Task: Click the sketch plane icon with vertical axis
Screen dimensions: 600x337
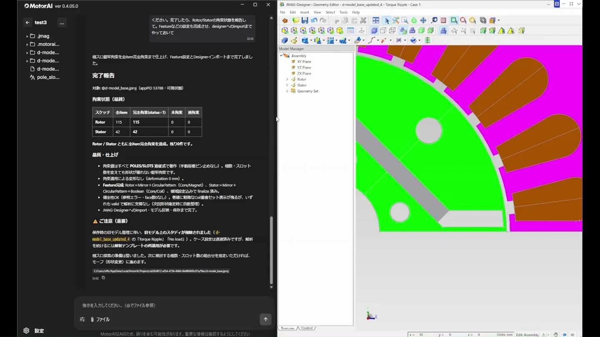Action: [x=361, y=30]
